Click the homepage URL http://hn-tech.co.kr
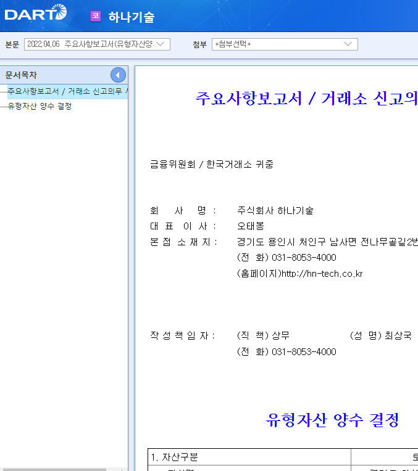The width and height of the screenshot is (418, 471). (322, 274)
